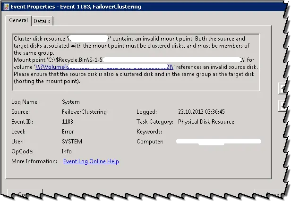Click the Keywords label
This screenshot has height=201, width=291.
(149, 132)
